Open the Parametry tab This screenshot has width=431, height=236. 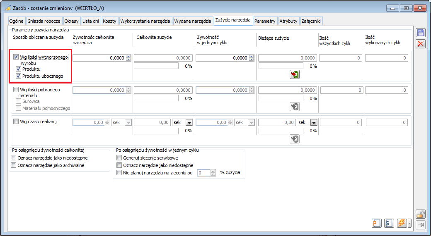(265, 21)
